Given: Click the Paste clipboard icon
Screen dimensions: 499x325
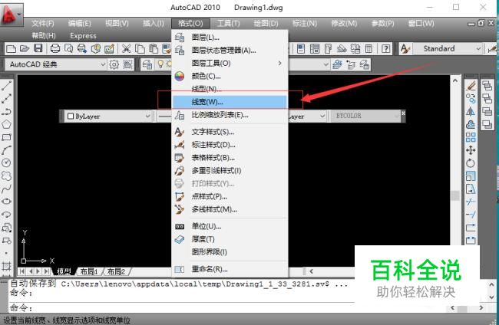Looking at the screenshot, I should click(x=154, y=49).
